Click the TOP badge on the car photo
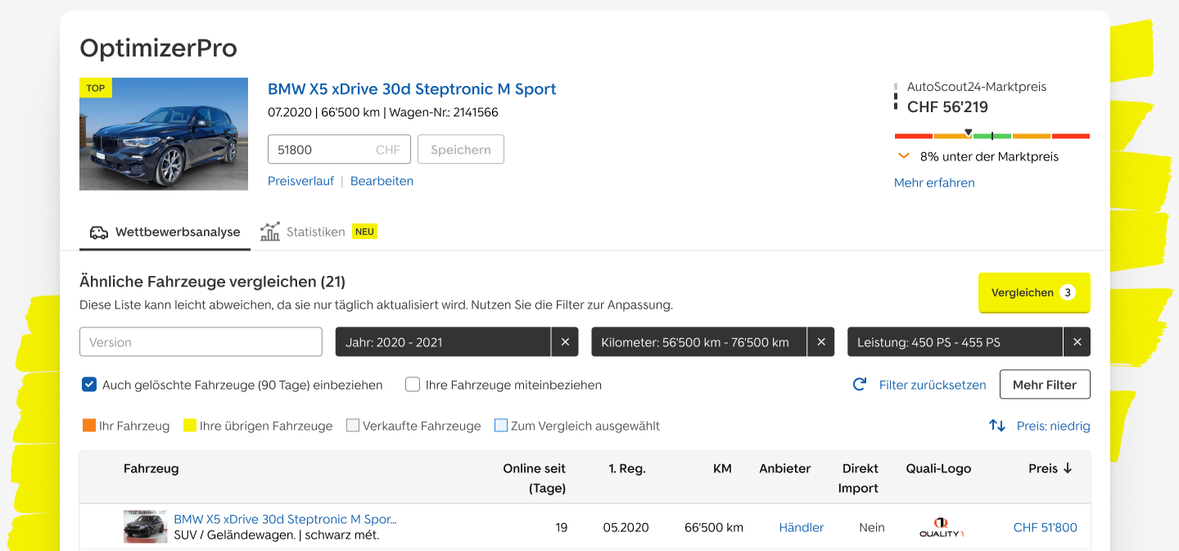The height and width of the screenshot is (551, 1179). point(96,88)
